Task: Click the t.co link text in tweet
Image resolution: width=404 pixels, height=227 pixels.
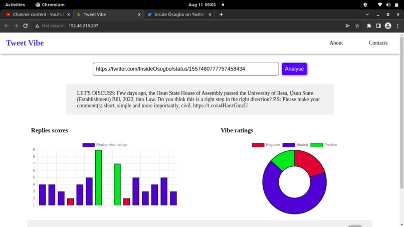Action: click(220, 106)
